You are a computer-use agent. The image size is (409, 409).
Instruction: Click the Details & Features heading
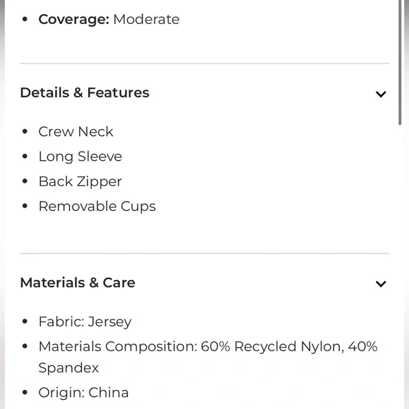pos(85,92)
